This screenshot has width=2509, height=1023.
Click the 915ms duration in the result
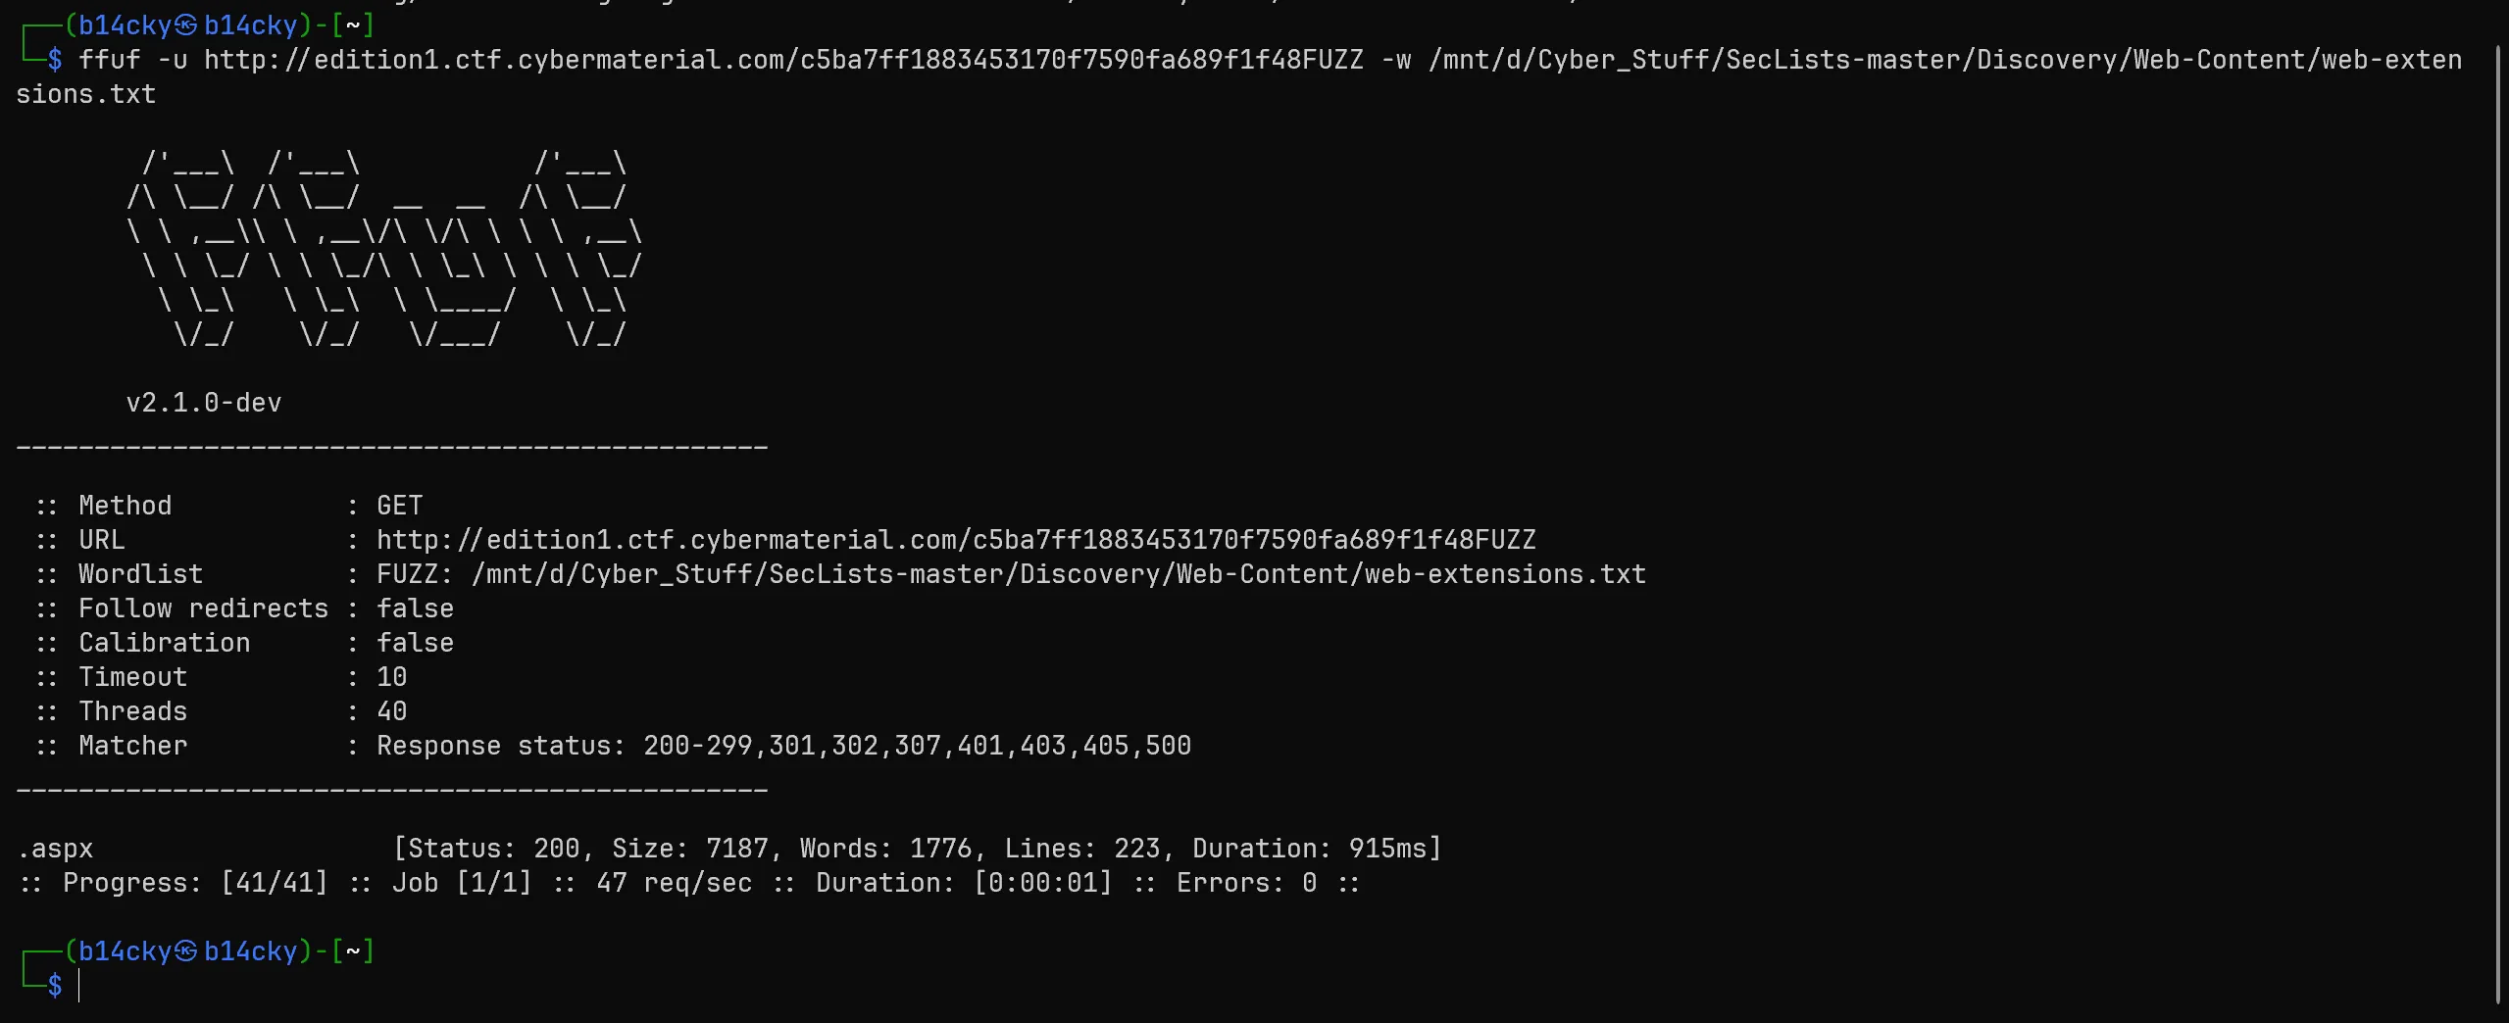point(1389,849)
